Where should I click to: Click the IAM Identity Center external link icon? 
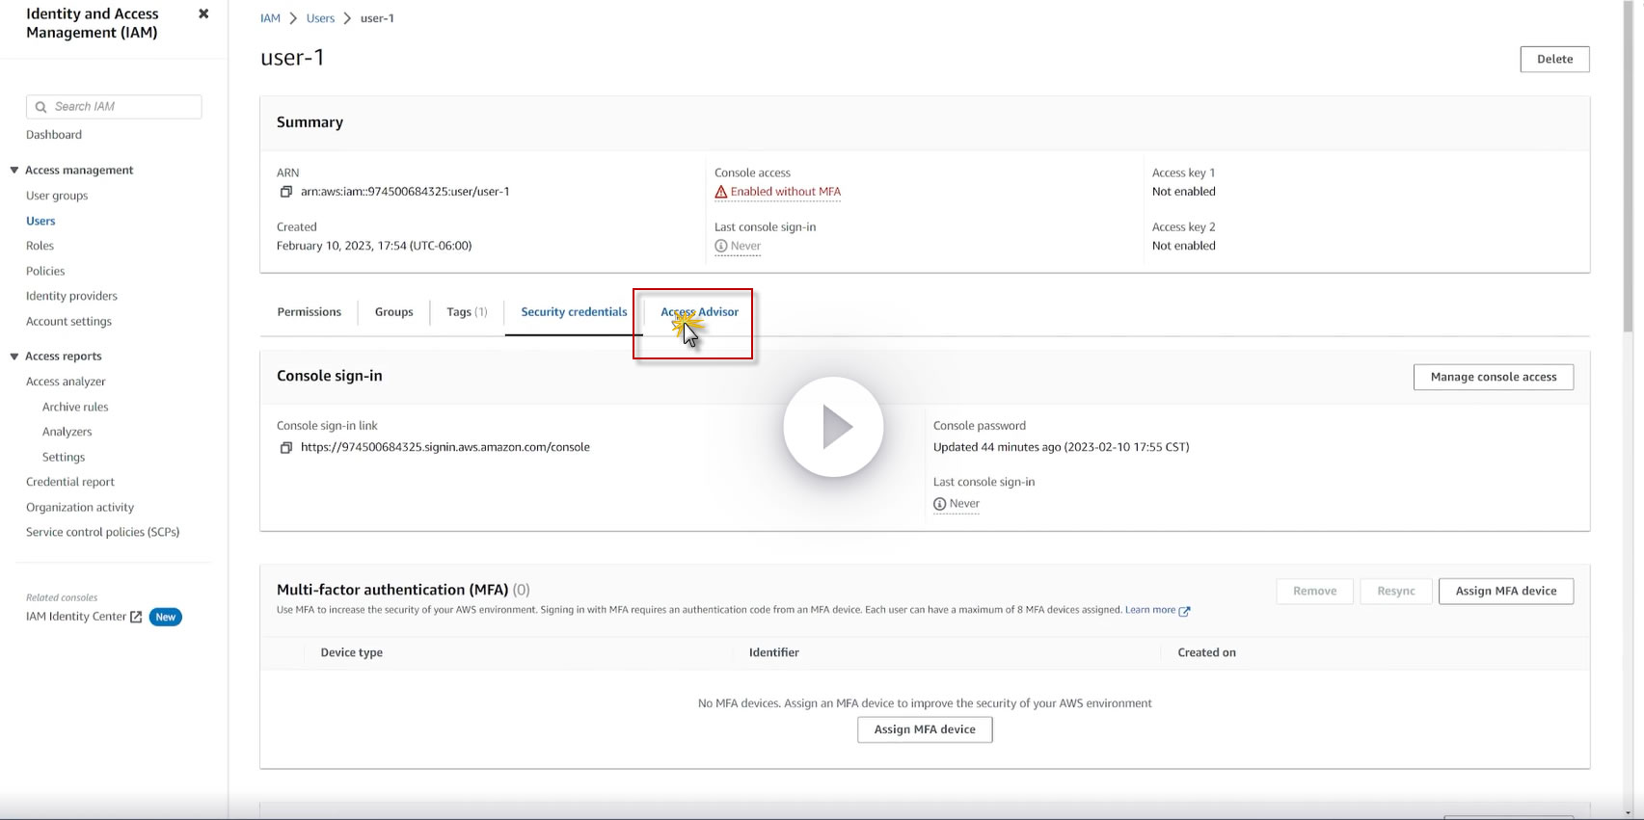tap(136, 617)
